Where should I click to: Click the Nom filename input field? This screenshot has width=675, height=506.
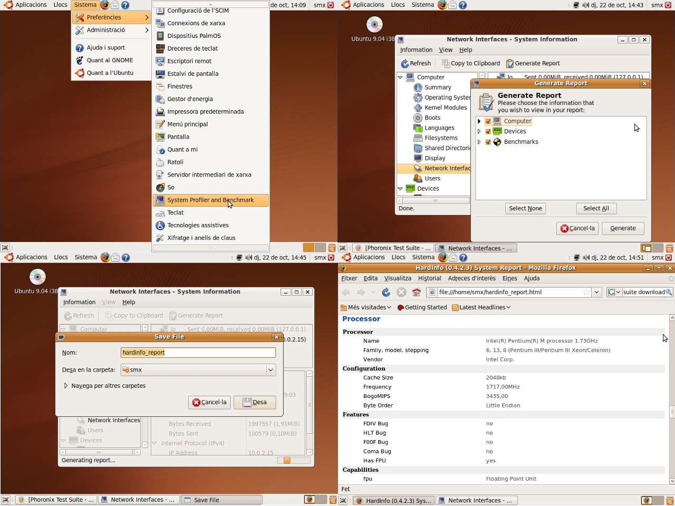[198, 353]
